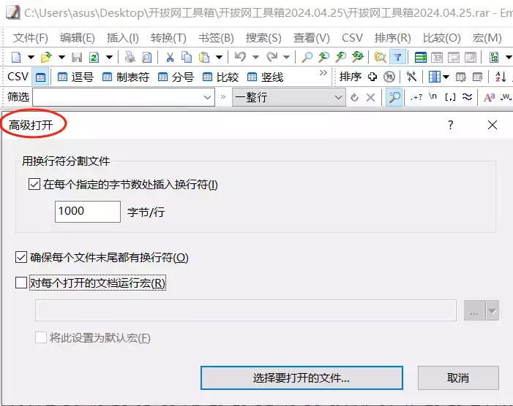Uncheck 在每个指定的字节数处插入换行符 checkbox
Viewport: 513px width, 406px height.
[34, 185]
